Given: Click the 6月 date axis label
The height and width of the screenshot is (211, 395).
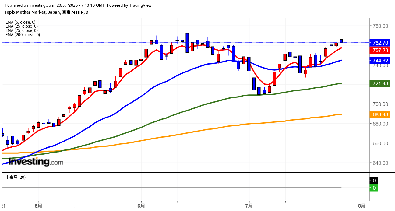Looking at the screenshot, I should (x=141, y=206).
